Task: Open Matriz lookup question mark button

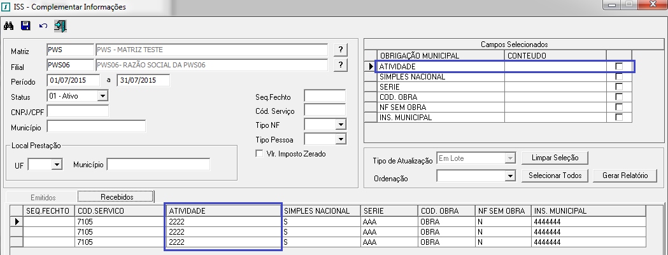Action: (x=341, y=50)
